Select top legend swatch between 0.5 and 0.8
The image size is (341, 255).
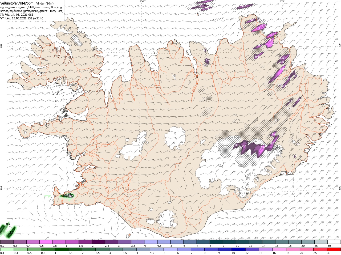tap(46, 242)
